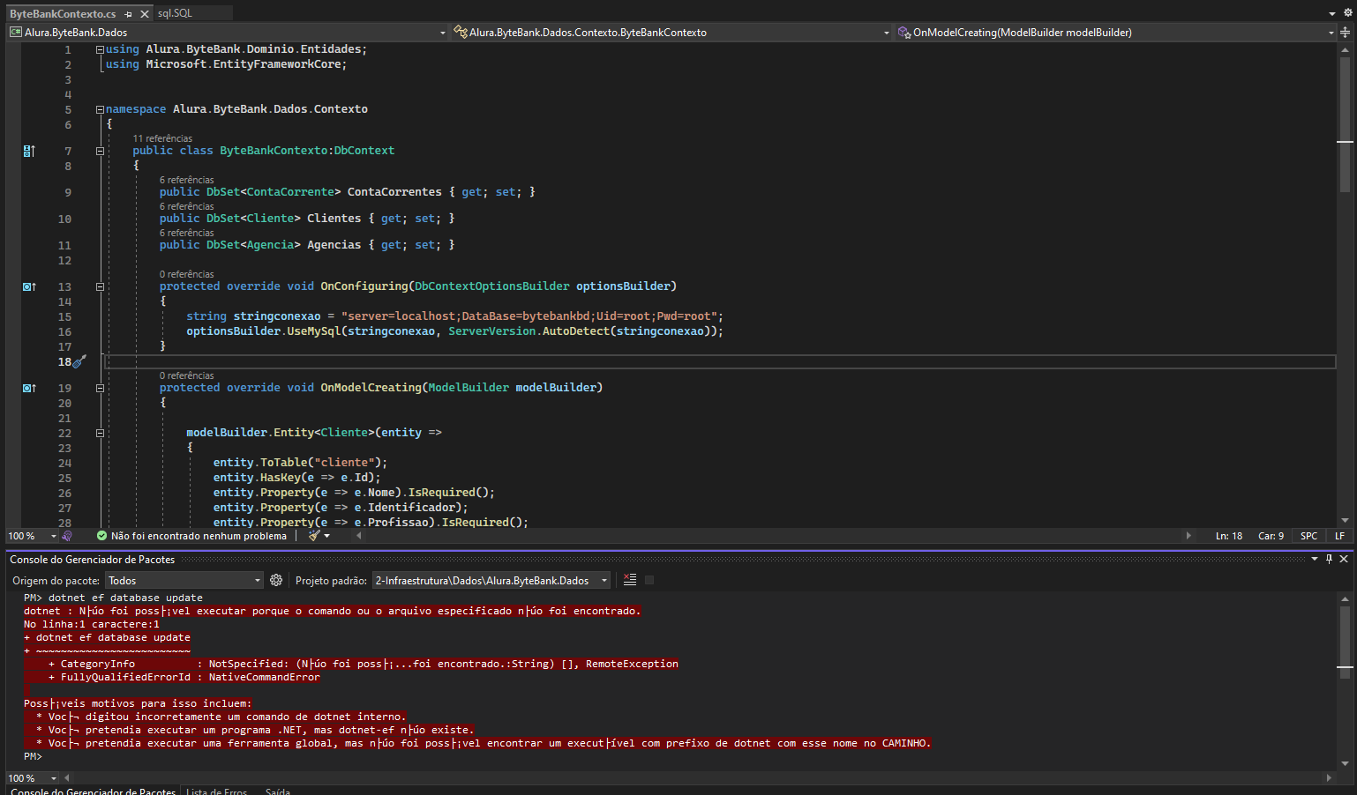Click the console horizontal scroll left arrow
1357x795 pixels.
pos(67,778)
